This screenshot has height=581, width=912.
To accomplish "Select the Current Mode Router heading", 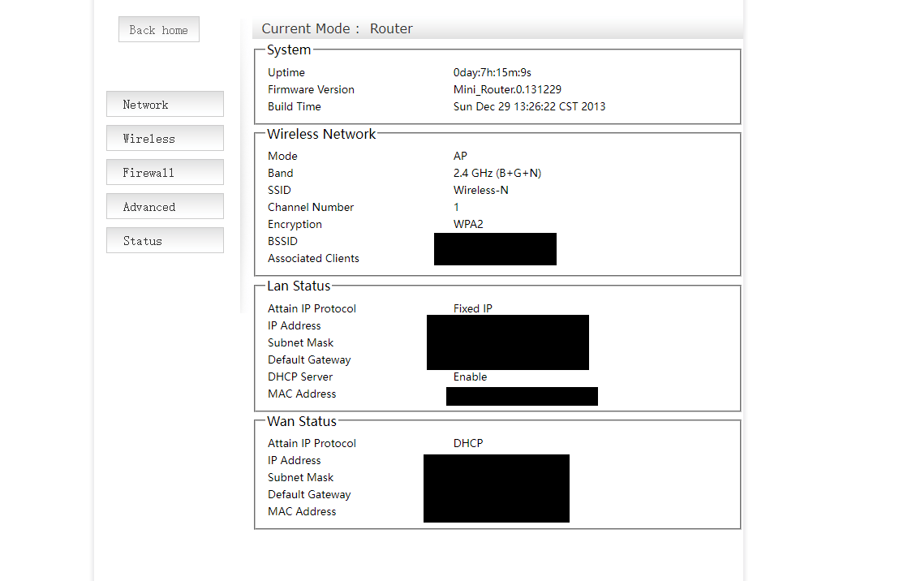I will [338, 28].
